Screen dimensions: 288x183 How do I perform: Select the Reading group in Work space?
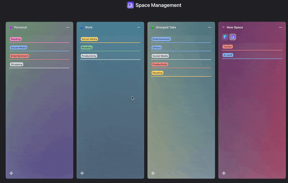(86, 47)
